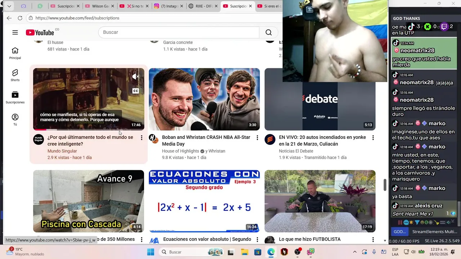Open options for EN VIVO Culiacán video
The height and width of the screenshot is (259, 461).
[x=373, y=138]
